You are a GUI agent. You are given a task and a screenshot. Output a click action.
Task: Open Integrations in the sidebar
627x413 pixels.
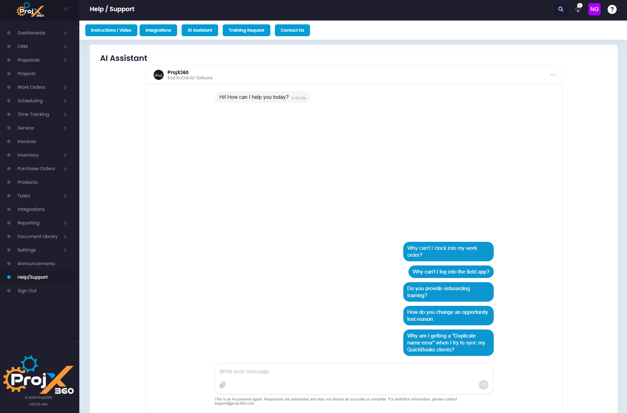click(x=38, y=209)
